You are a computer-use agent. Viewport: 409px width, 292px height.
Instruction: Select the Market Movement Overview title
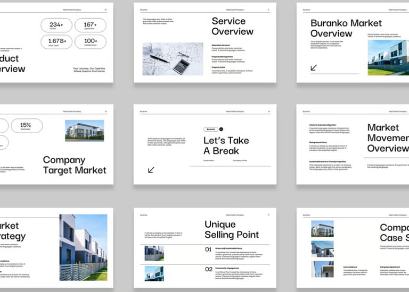coord(388,138)
